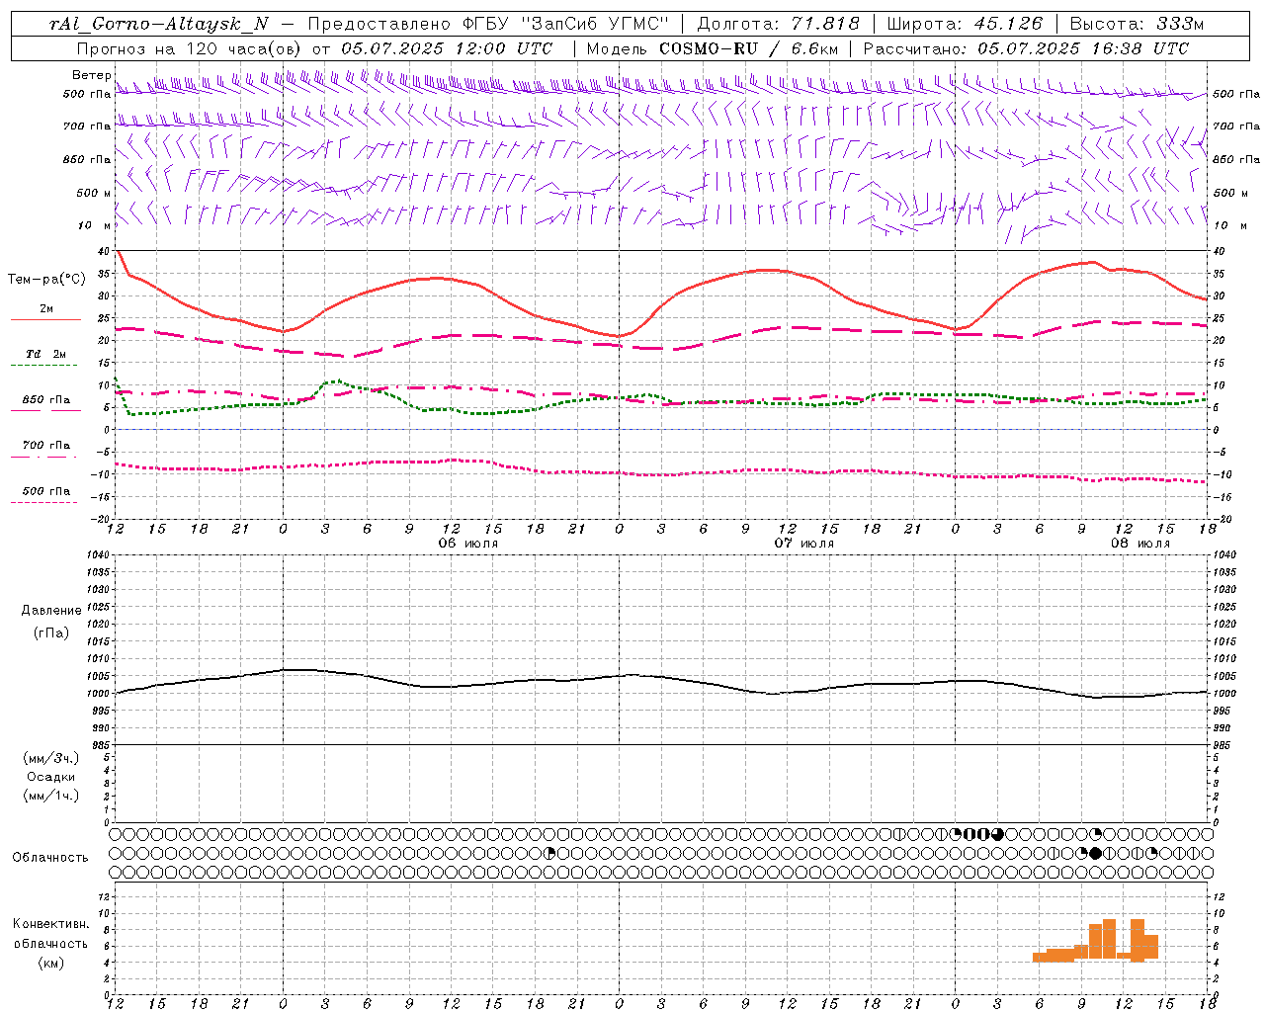Click the '2м' temperature legend entry
The height and width of the screenshot is (1012, 1265).
click(46, 309)
